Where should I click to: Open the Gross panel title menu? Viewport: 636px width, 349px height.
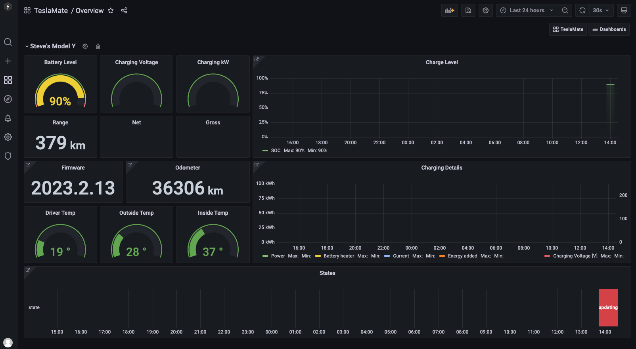(213, 122)
